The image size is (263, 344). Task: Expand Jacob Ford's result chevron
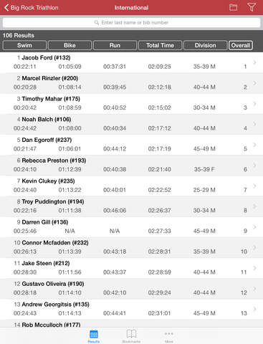click(254, 62)
